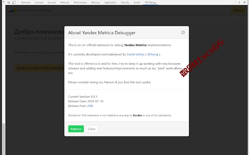Toggle the device toolbar icon
Image resolution: width=249 pixels, height=155 pixels.
tap(14, 2)
